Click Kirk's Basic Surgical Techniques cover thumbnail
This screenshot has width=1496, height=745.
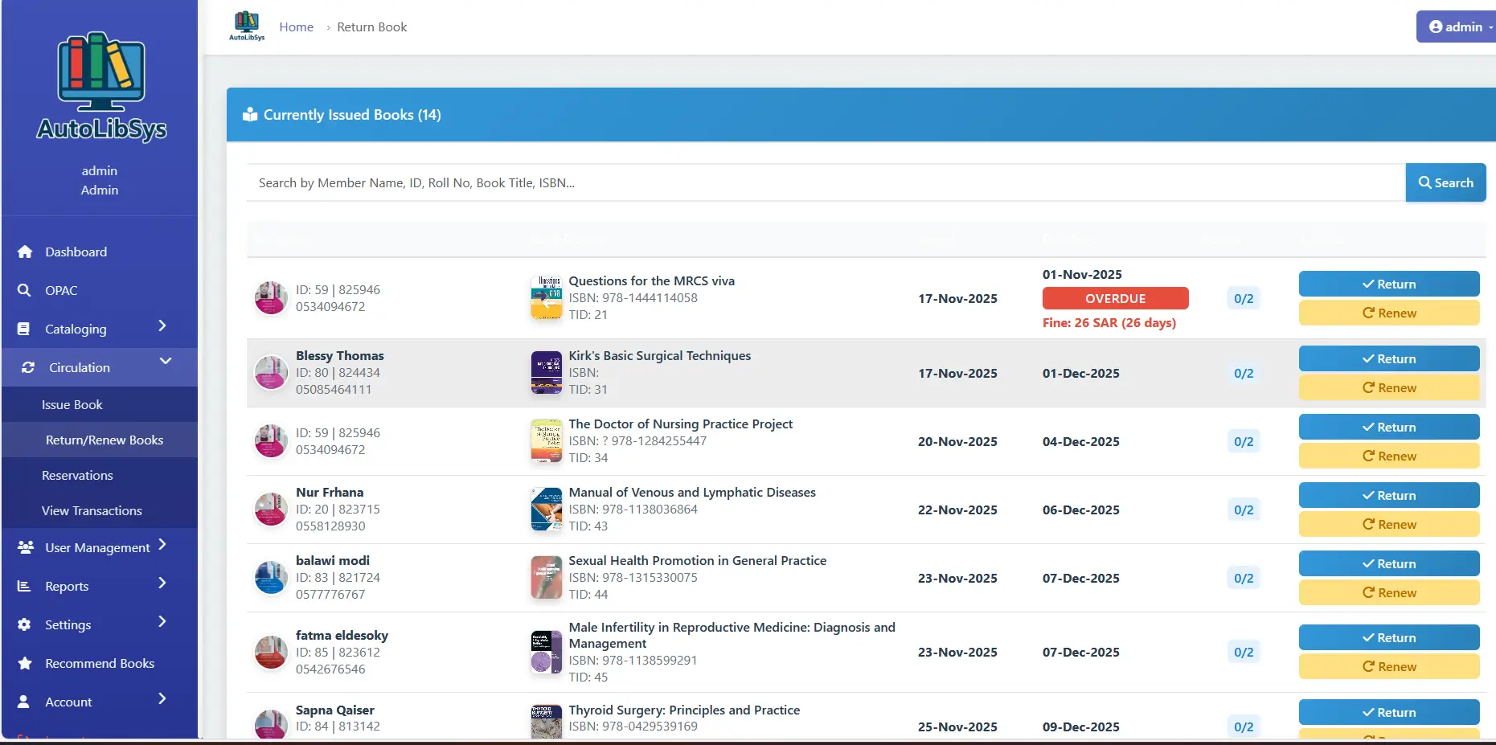(546, 373)
